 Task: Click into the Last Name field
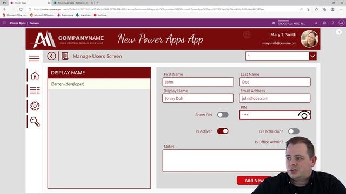tap(275, 82)
